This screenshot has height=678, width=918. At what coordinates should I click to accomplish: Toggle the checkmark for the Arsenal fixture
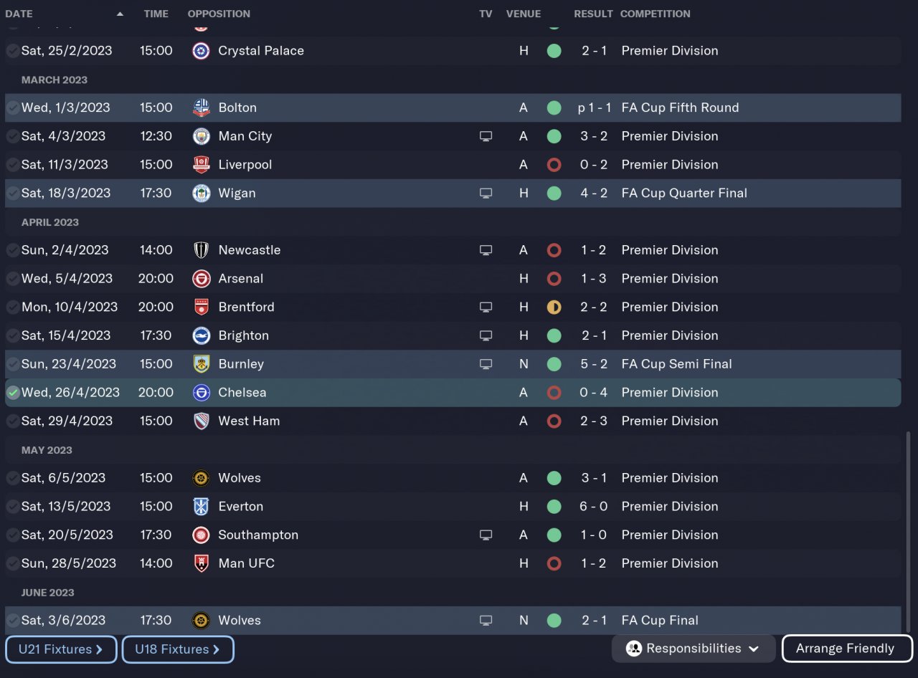coord(13,279)
